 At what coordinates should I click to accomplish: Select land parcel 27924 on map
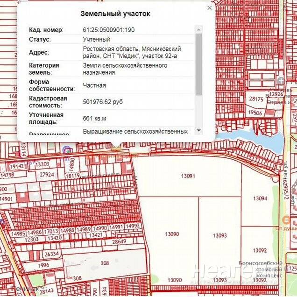(47, 175)
